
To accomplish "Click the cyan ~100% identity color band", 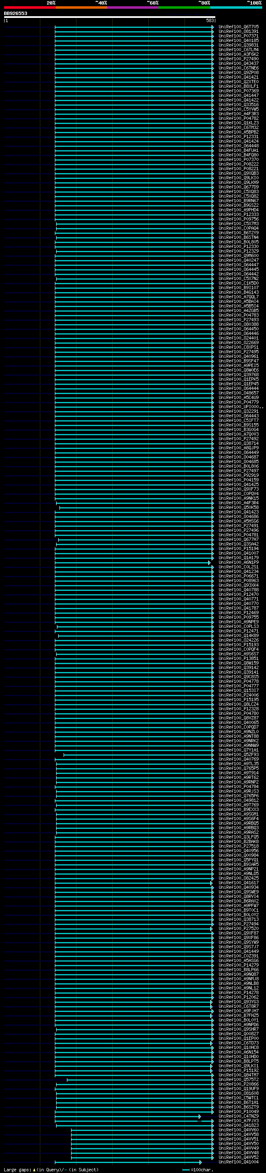I will 236,7.
